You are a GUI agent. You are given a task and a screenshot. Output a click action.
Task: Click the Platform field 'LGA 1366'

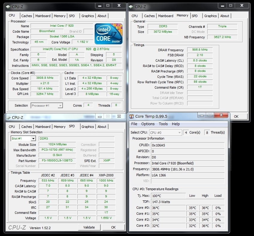[x=188, y=175]
